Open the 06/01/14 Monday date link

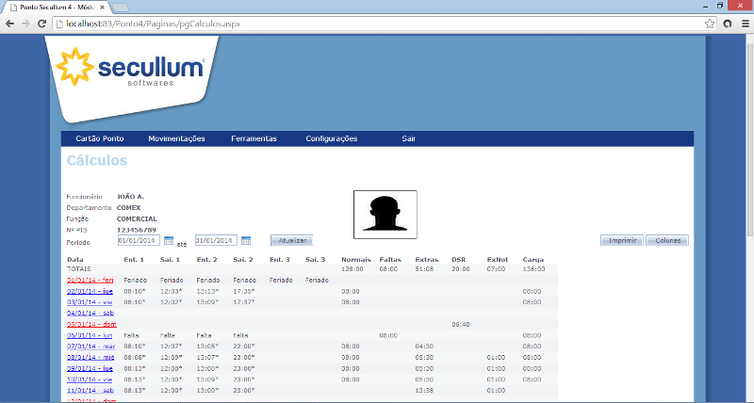pos(90,335)
